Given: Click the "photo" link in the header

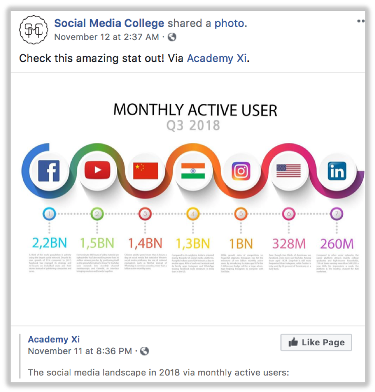Looking at the screenshot, I should point(229,23).
